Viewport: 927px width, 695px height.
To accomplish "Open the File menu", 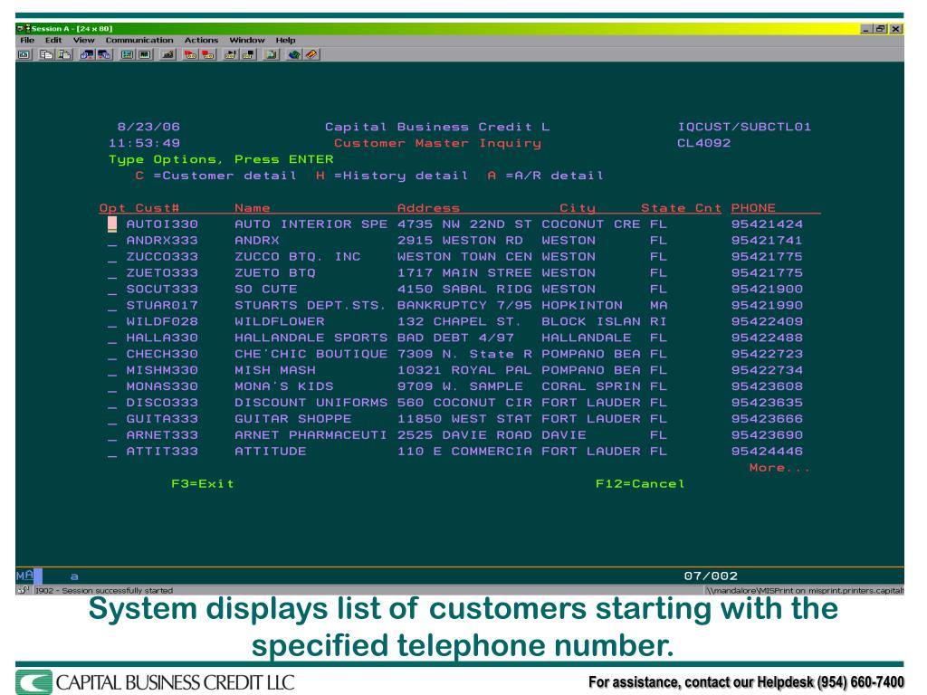I will (27, 40).
